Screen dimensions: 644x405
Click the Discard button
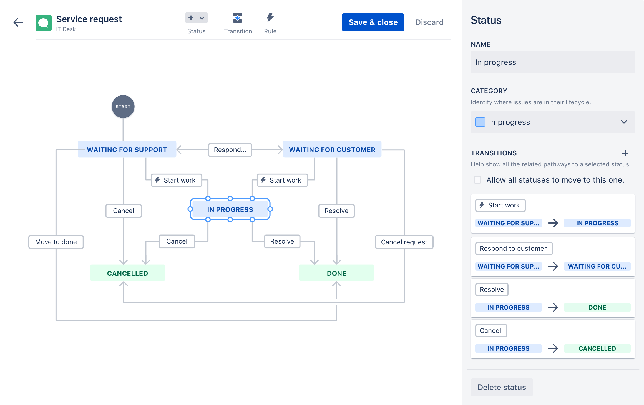pyautogui.click(x=429, y=22)
